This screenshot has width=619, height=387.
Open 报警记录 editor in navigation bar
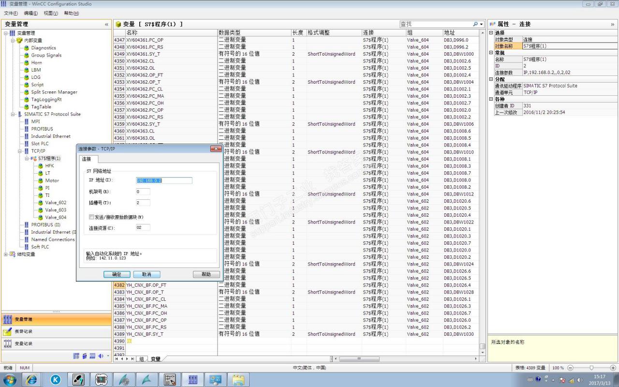tap(57, 331)
